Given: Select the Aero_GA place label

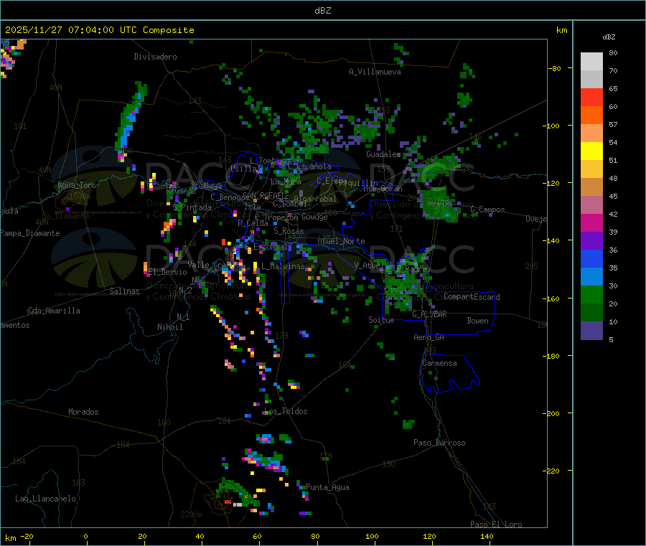Looking at the screenshot, I should coord(429,337).
